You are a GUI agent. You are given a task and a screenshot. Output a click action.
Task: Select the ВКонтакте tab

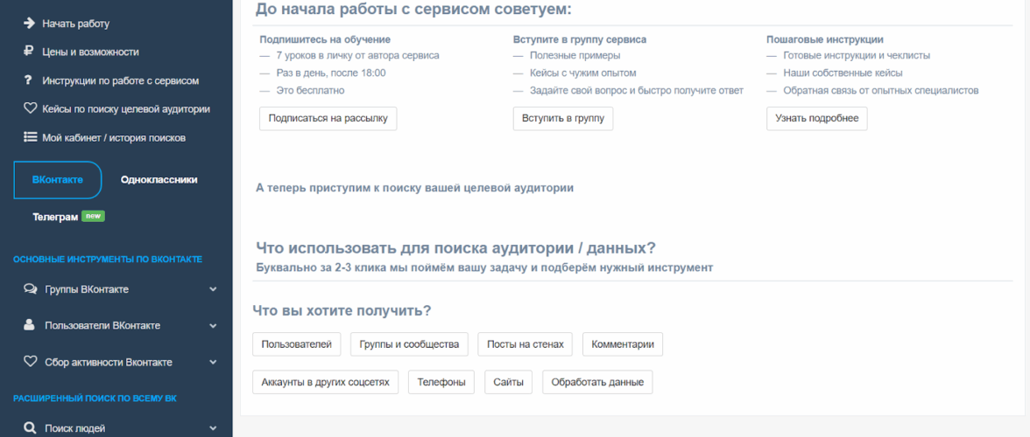(58, 180)
